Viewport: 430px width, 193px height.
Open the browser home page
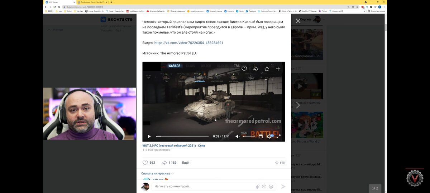59,7
